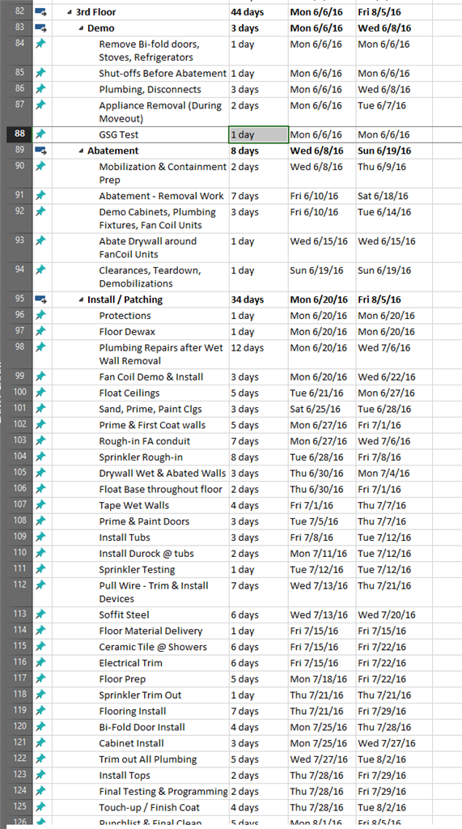The image size is (462, 829).
Task: Click the pin icon for Touch-up / Finish Coat
Action: [40, 808]
